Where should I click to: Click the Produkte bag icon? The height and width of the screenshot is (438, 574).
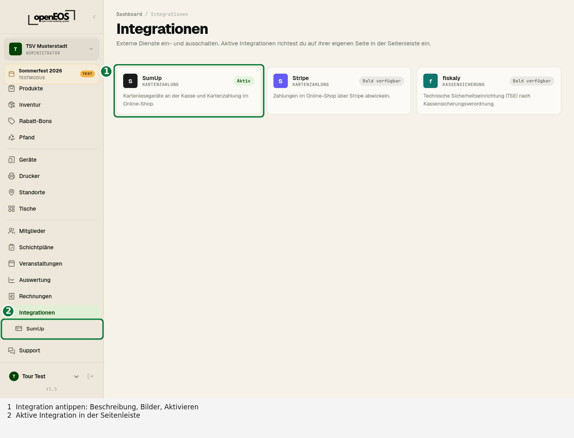point(12,88)
